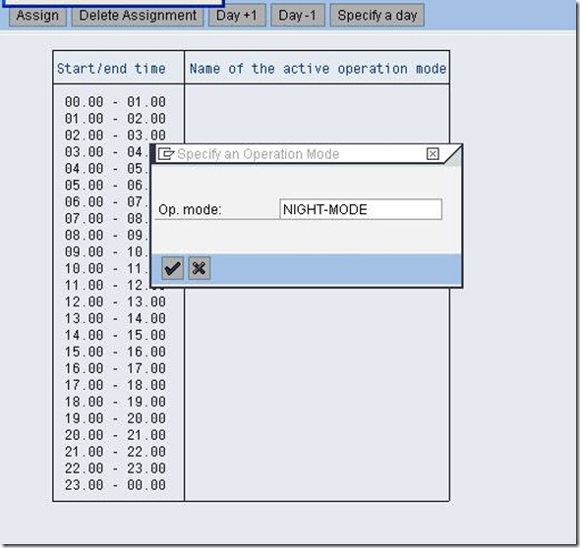Focus the Op. mode input field
Viewport: 580px width, 548px height.
[361, 209]
